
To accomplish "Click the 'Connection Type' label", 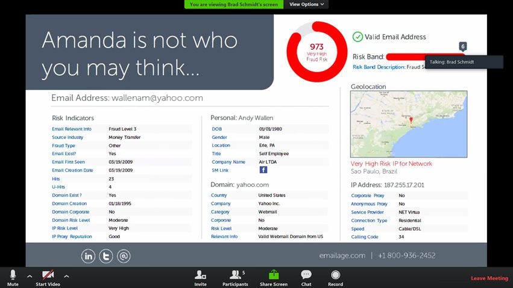I will tap(369, 221).
